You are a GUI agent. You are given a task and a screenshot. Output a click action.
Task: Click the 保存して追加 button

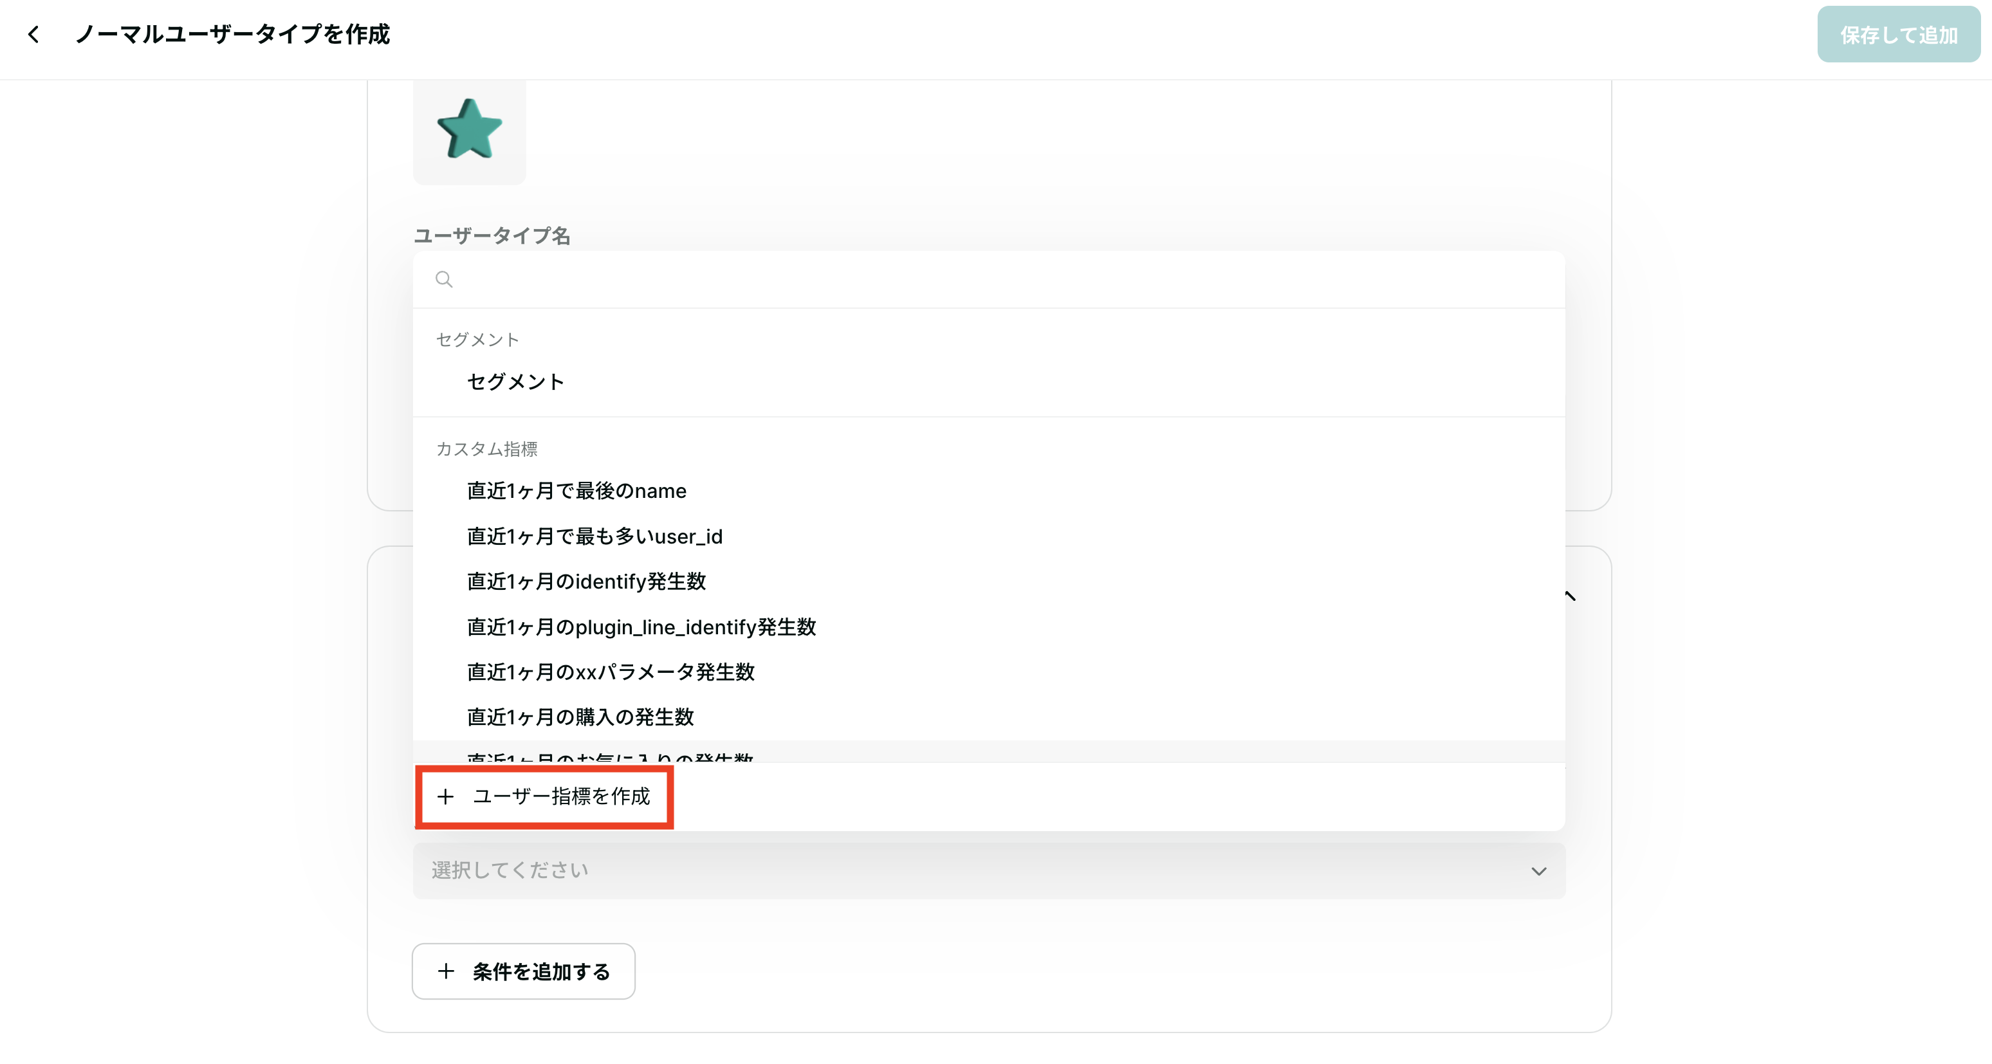tap(1899, 35)
